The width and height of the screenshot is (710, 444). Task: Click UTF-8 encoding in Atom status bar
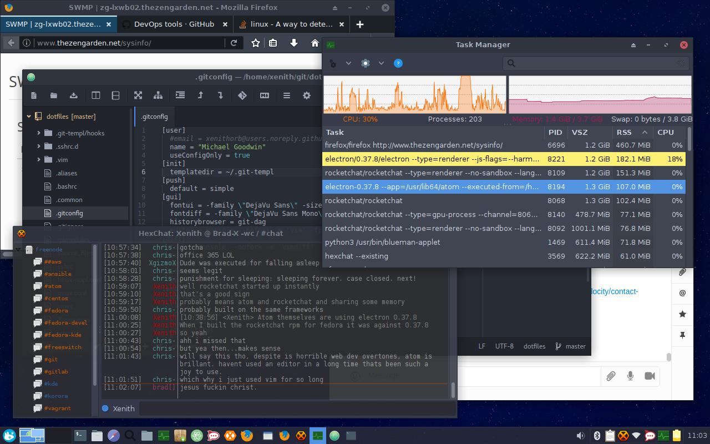tap(504, 346)
